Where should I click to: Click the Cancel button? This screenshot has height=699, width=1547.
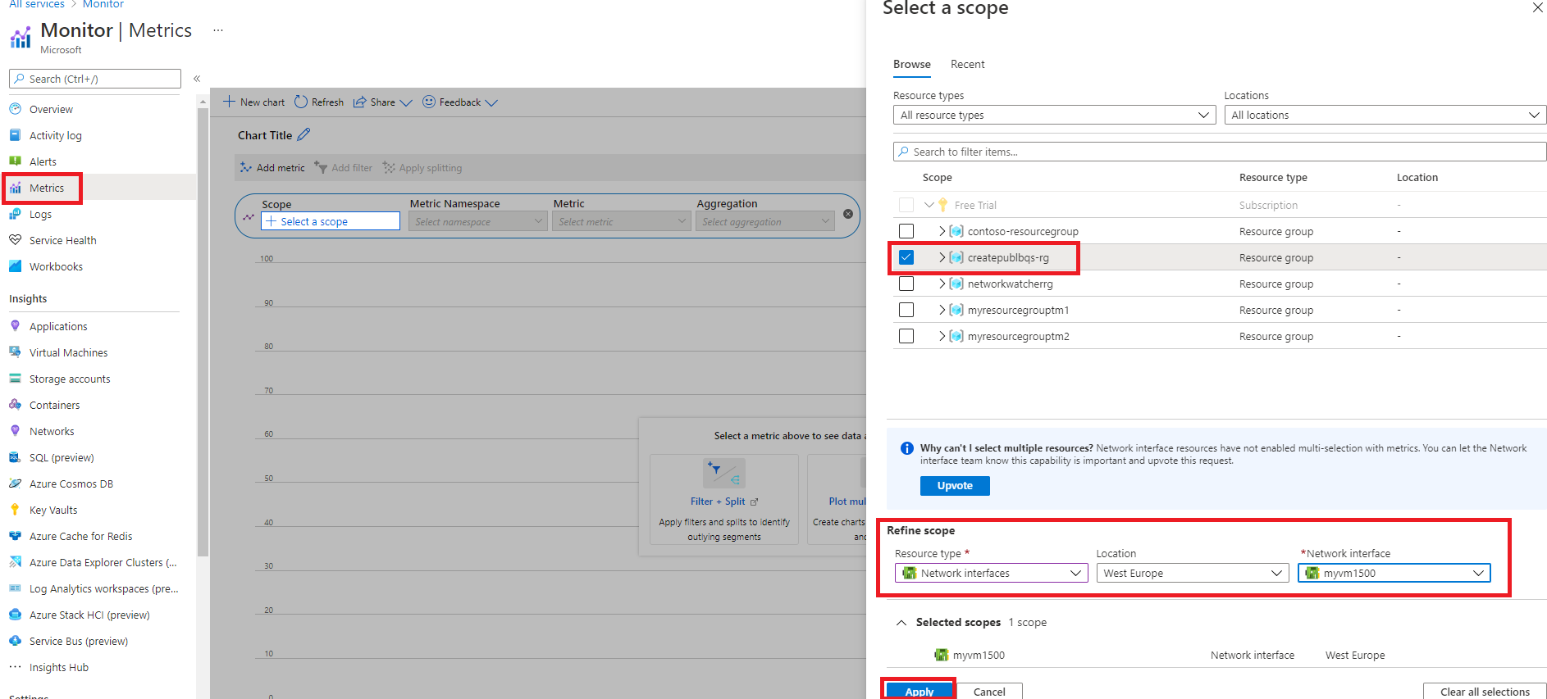tap(989, 692)
